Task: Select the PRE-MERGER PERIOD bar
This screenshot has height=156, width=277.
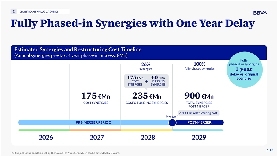Action: (x=93, y=122)
